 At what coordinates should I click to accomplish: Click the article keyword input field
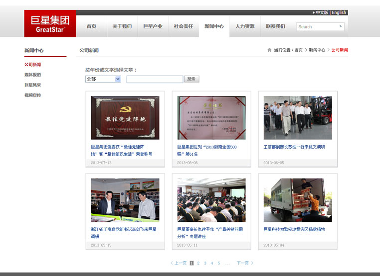click(x=155, y=79)
